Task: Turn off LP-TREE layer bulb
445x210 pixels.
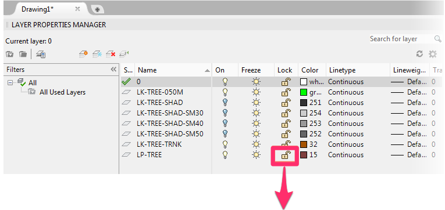Action: coord(225,155)
